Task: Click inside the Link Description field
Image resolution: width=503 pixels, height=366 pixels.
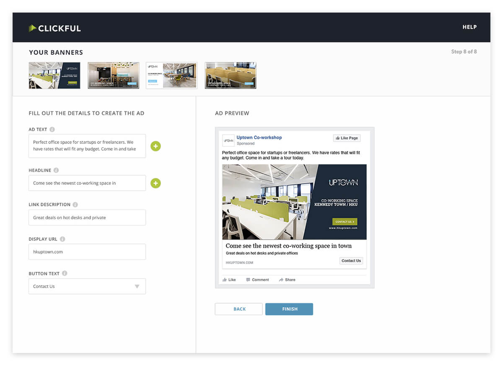Action: pyautogui.click(x=87, y=218)
